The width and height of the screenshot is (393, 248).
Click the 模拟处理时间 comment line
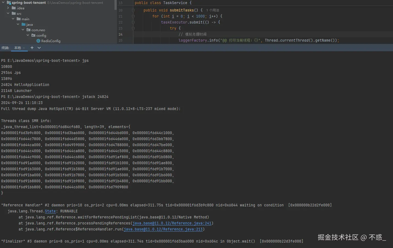(x=193, y=34)
